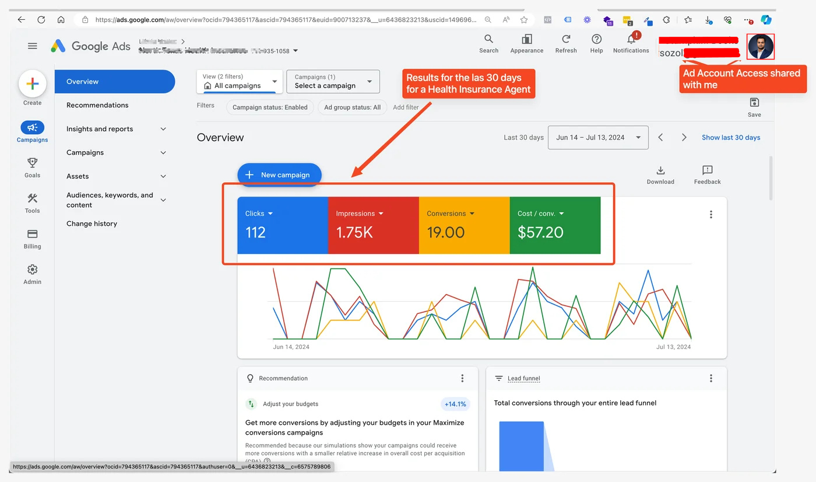Change the Cost / conv. metric dropdown

[541, 214]
